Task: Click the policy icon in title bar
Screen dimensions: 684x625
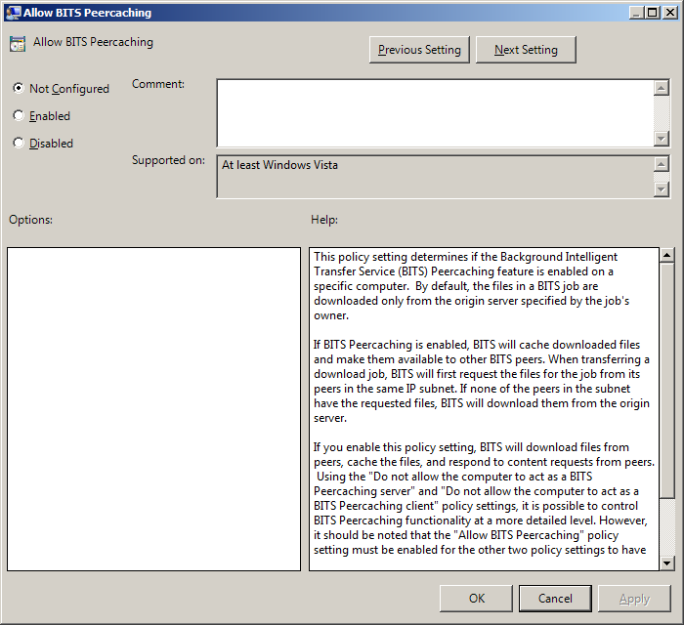Action: click(13, 13)
